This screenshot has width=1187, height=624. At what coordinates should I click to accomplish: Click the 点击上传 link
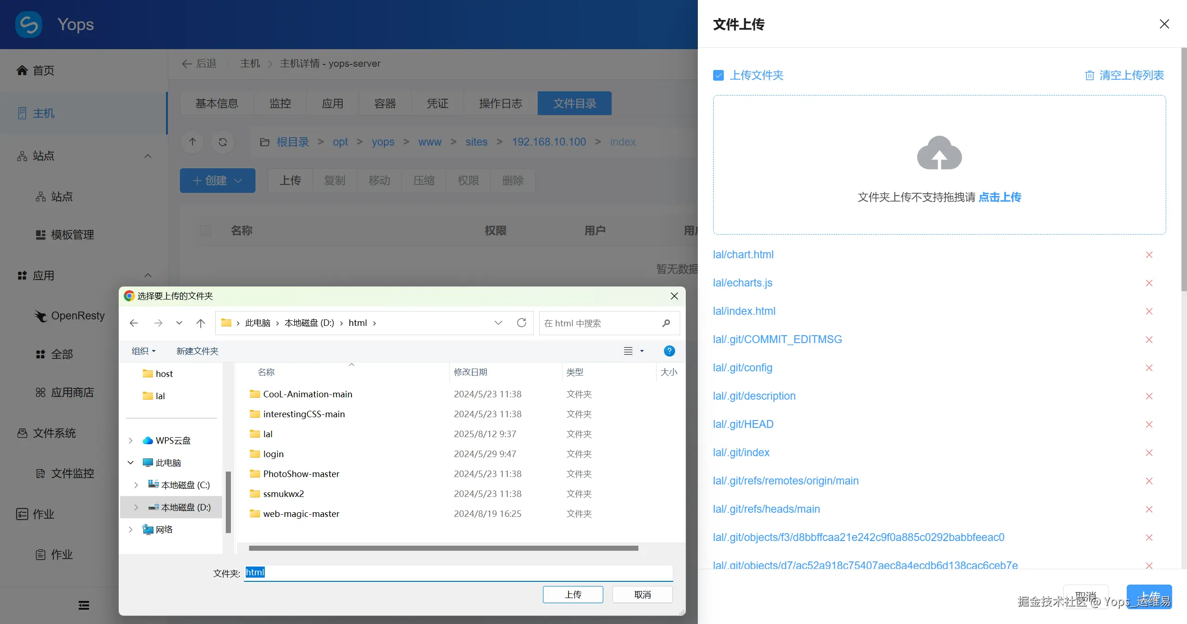[x=1000, y=197]
